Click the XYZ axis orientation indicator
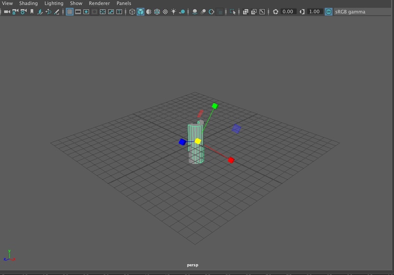394x275 pixels. 9,256
